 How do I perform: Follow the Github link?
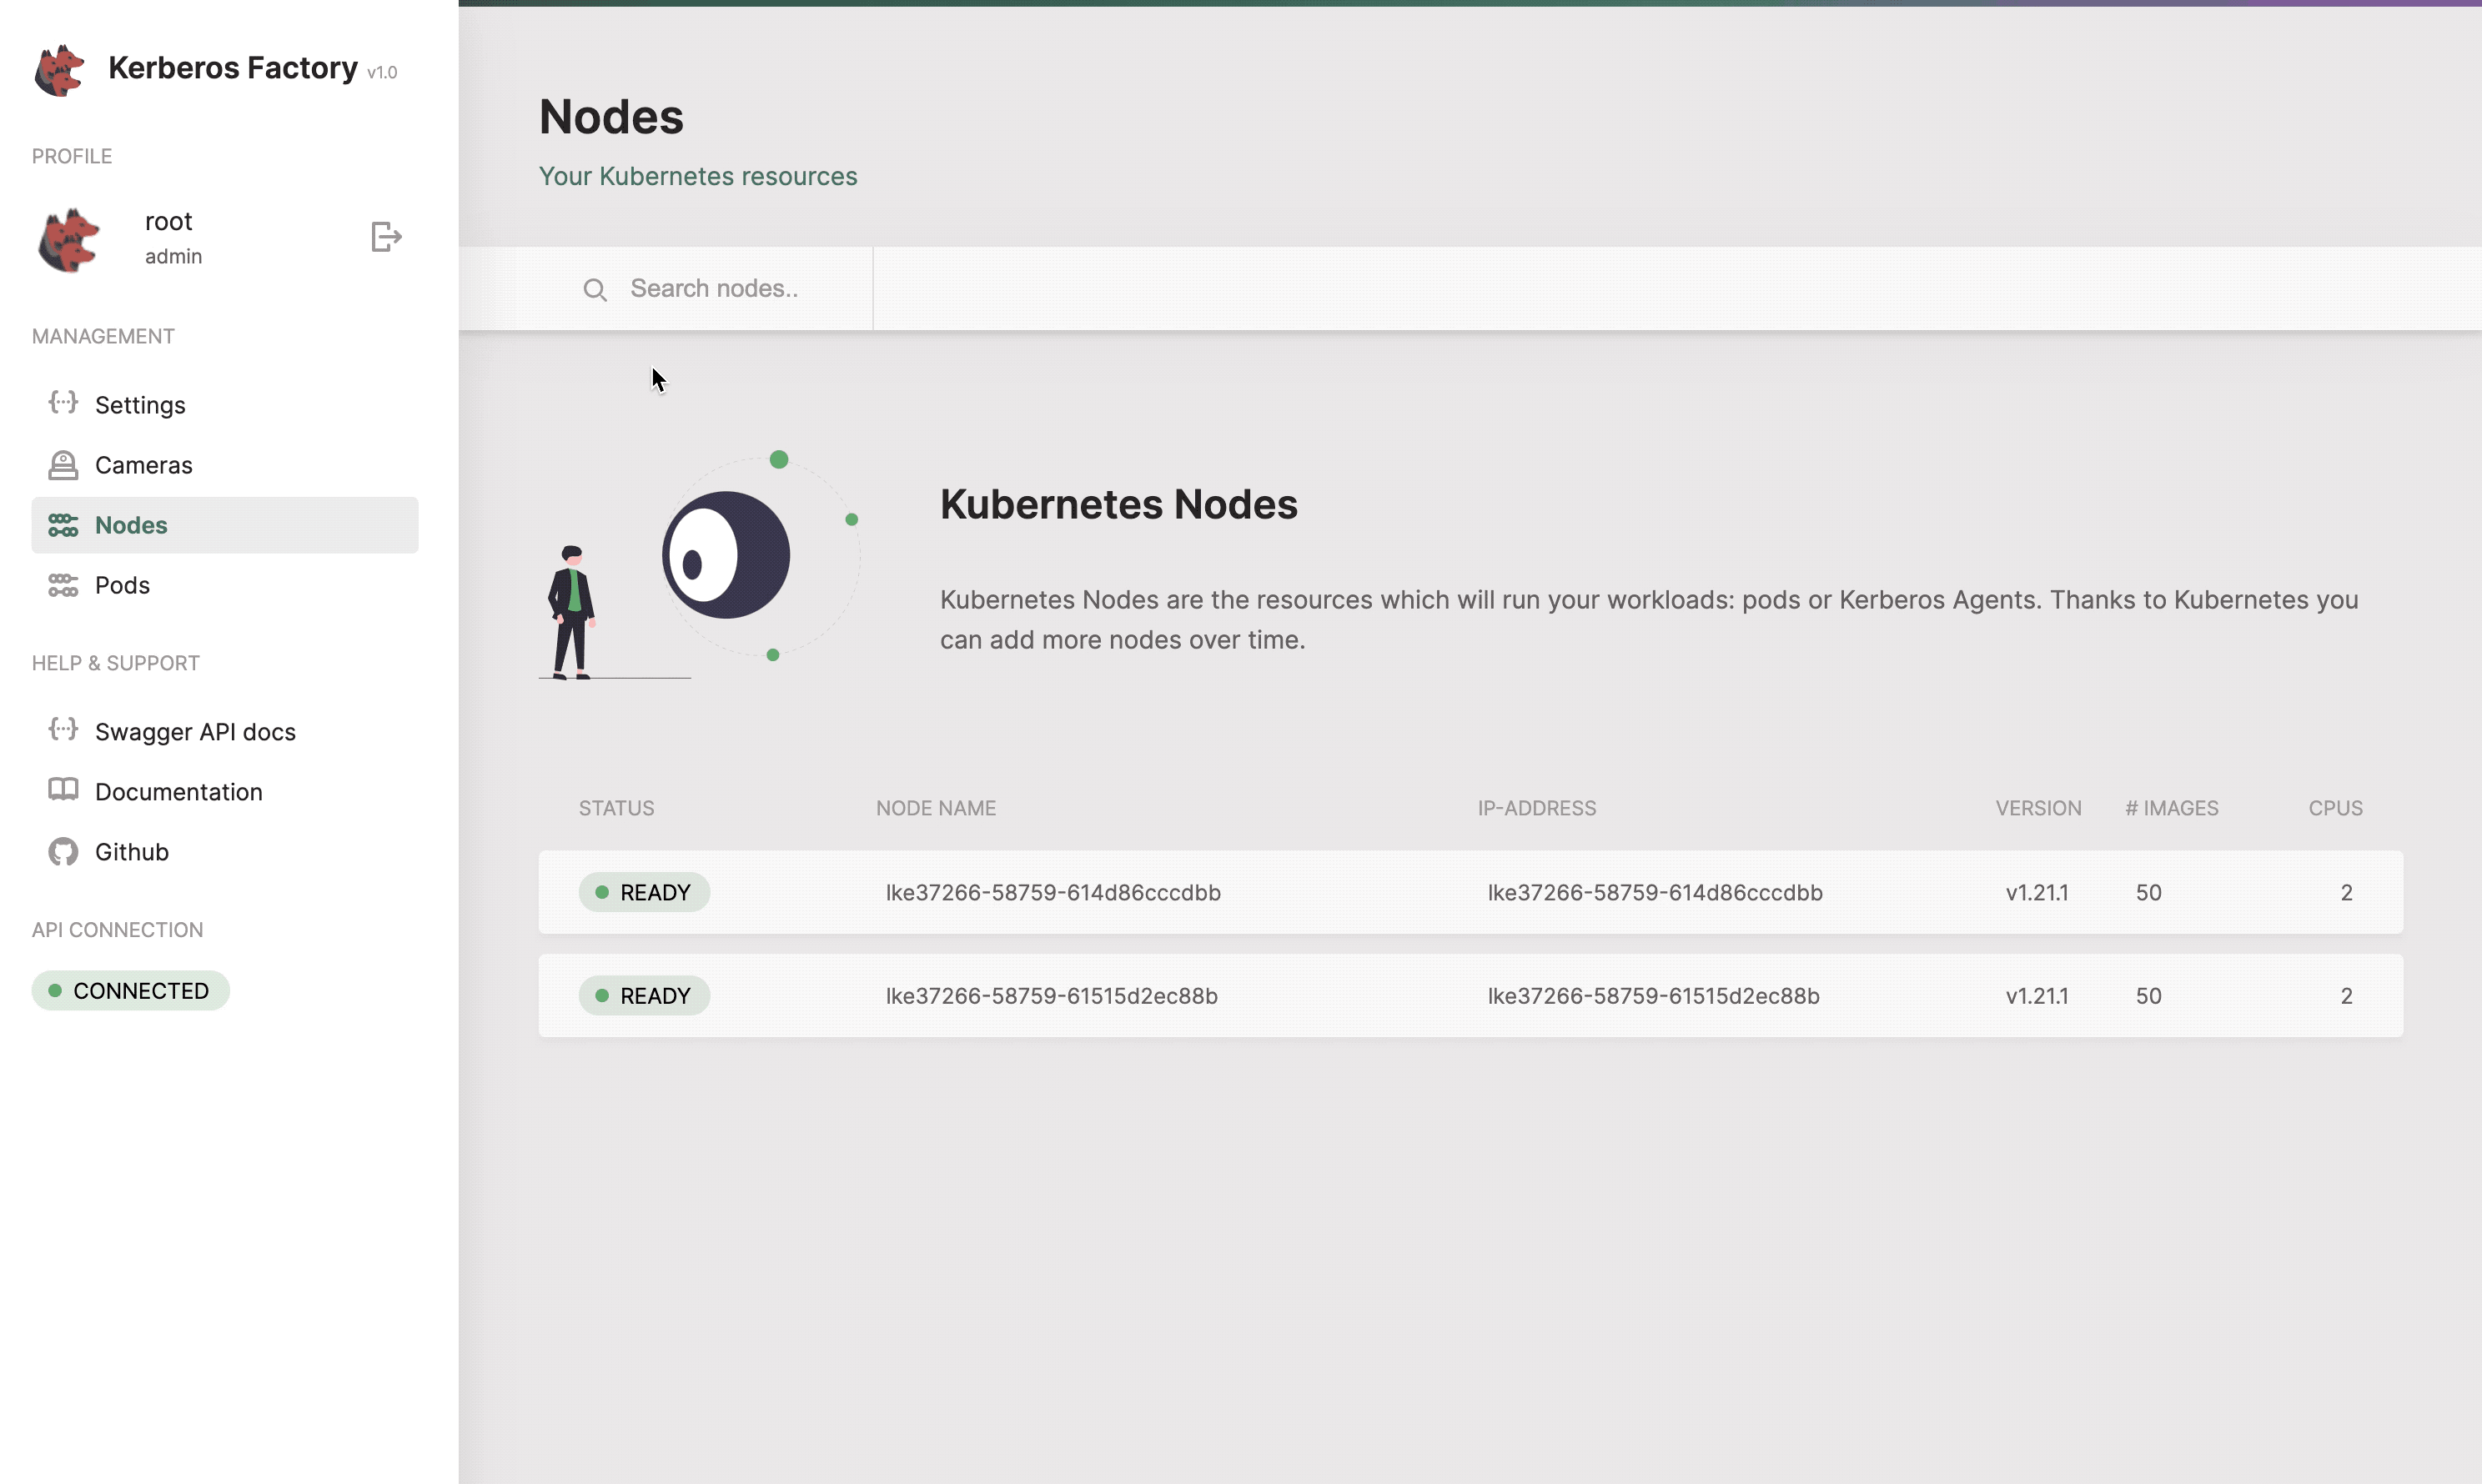pos(131,851)
